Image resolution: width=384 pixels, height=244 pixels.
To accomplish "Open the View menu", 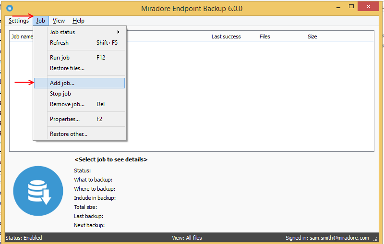I will [x=59, y=21].
